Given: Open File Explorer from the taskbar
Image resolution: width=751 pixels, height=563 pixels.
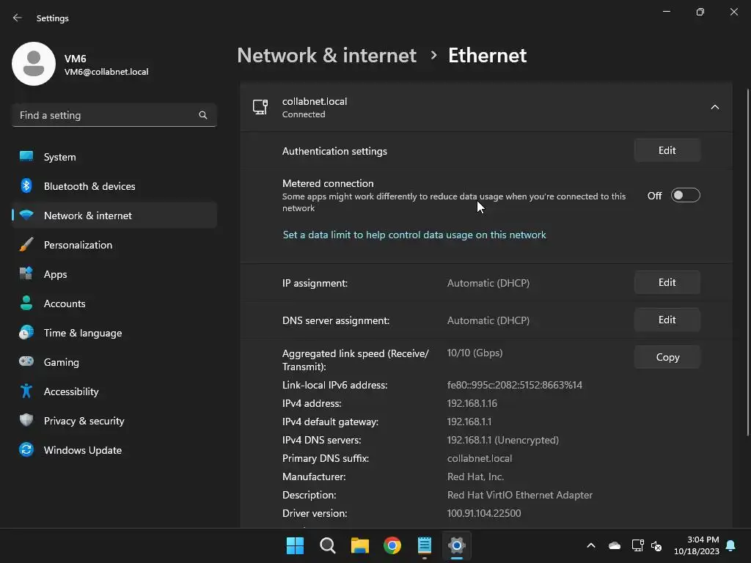Looking at the screenshot, I should point(359,545).
